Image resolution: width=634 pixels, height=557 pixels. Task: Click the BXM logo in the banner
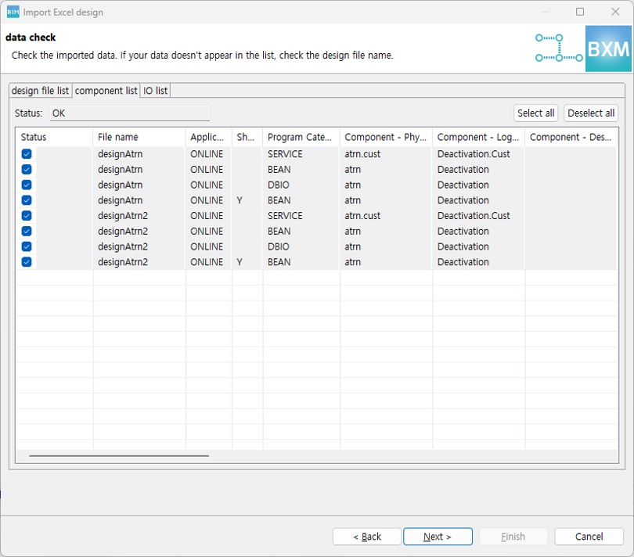607,49
